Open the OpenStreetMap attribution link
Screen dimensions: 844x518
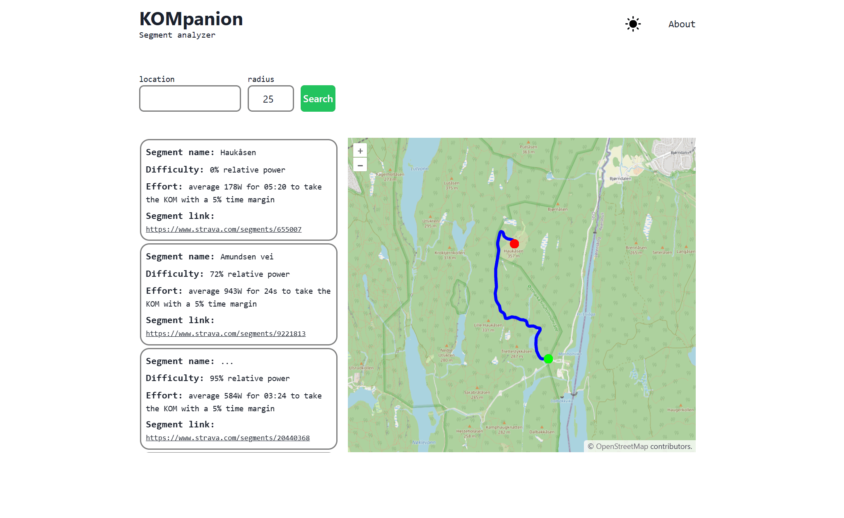[622, 446]
